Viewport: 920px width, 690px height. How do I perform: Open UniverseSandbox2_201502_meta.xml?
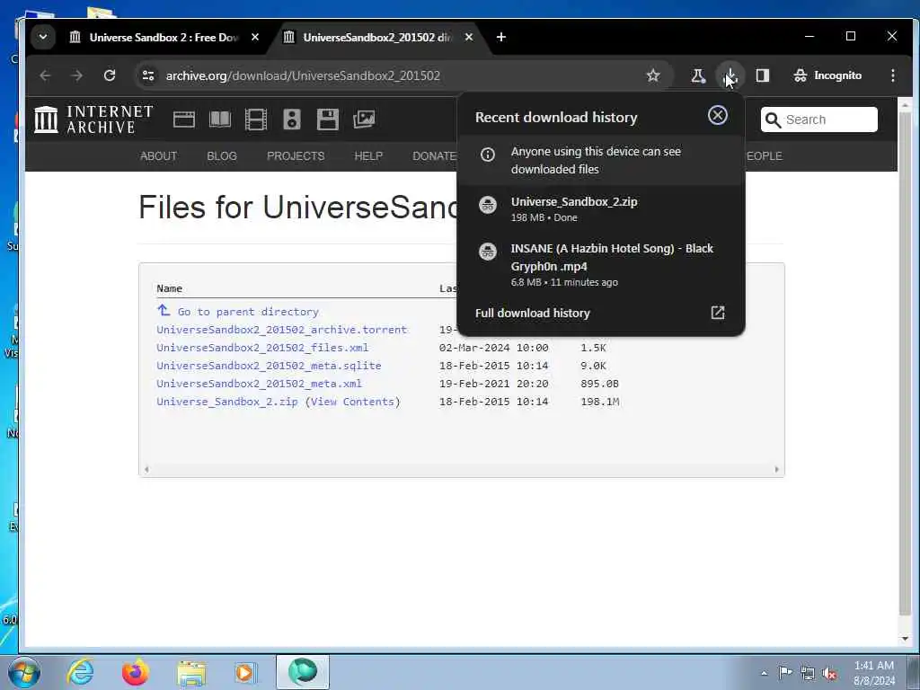(x=259, y=384)
